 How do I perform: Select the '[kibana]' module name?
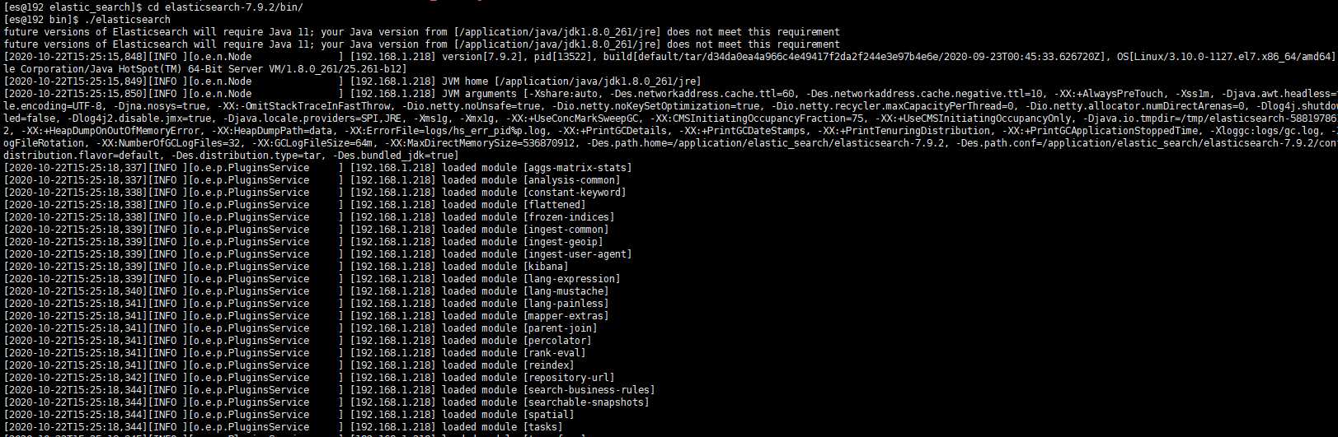pyautogui.click(x=546, y=267)
